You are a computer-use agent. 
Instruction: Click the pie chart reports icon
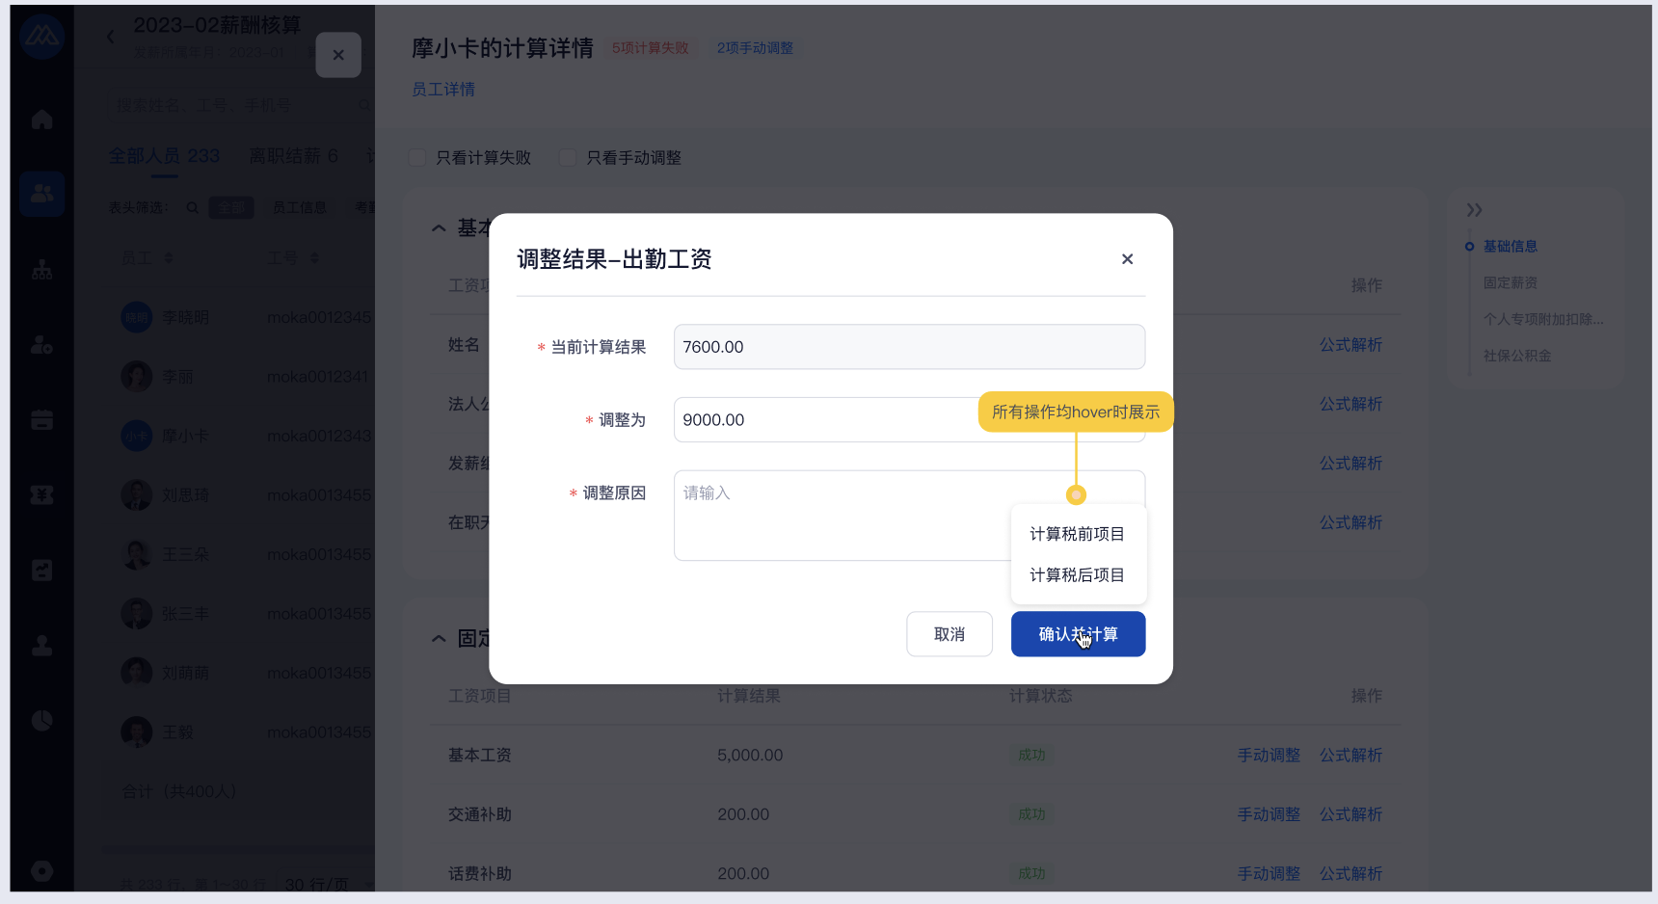(x=41, y=721)
